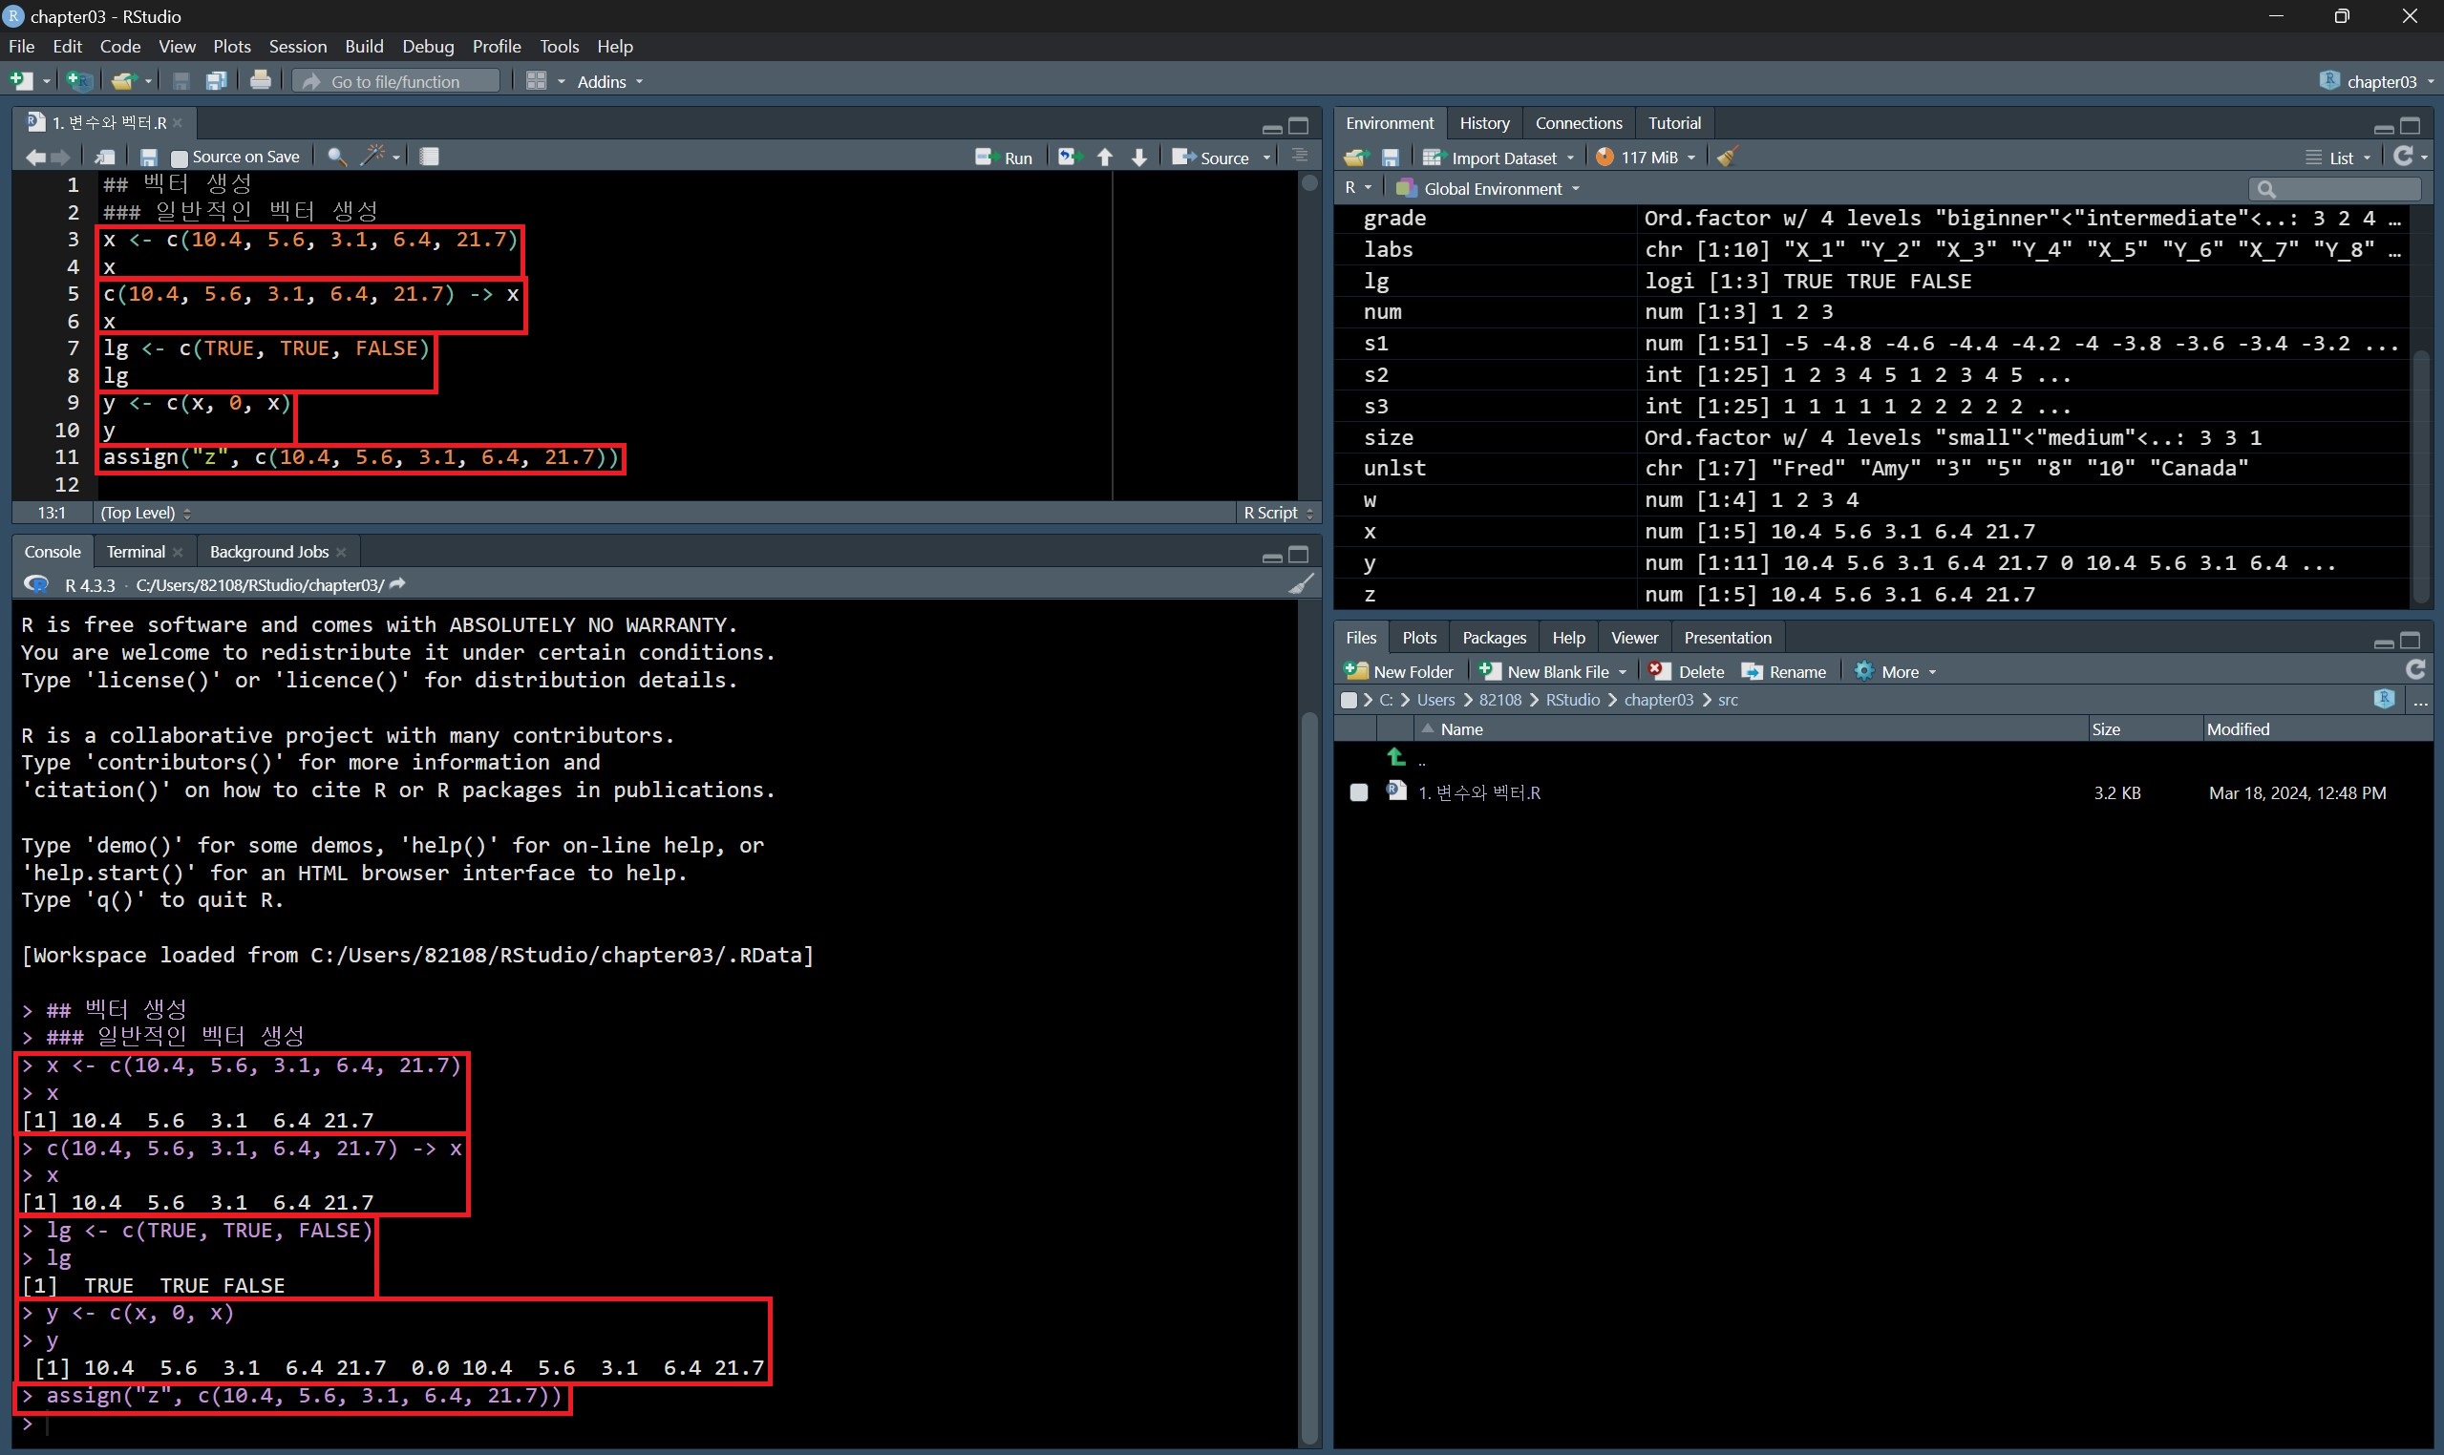Expand the Global Environment dropdown
The width and height of the screenshot is (2444, 1455).
tap(1489, 188)
